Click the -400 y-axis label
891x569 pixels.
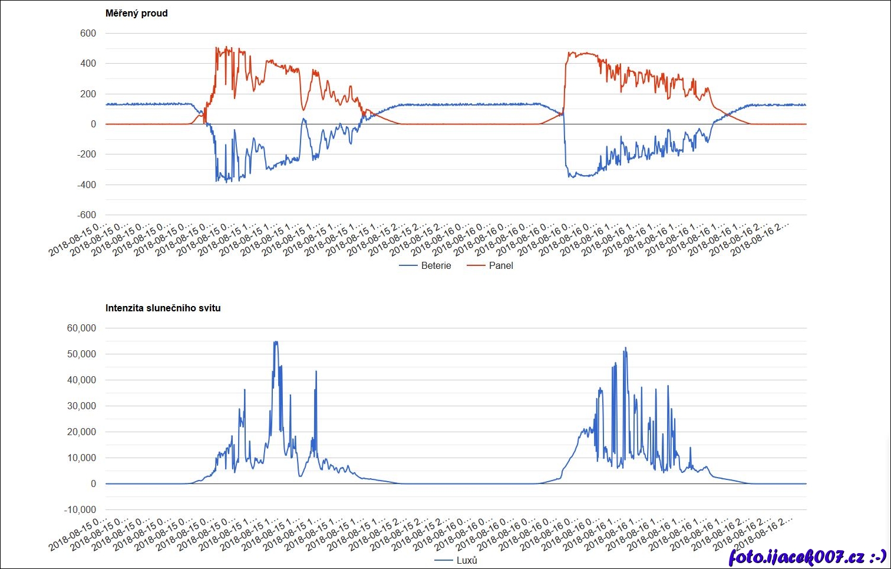85,185
